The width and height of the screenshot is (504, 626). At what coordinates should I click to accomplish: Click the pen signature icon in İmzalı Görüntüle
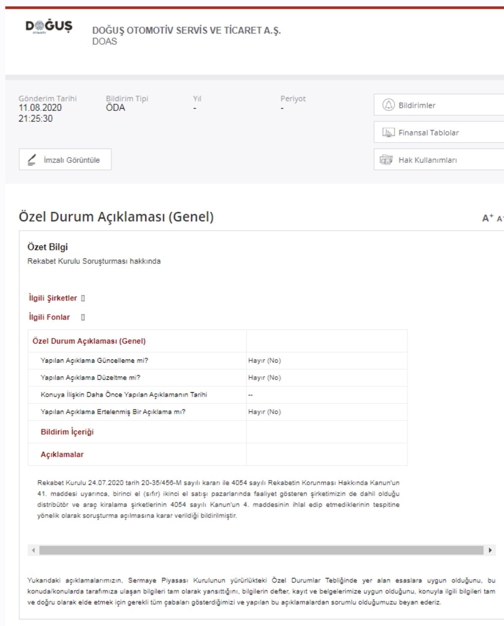32,160
